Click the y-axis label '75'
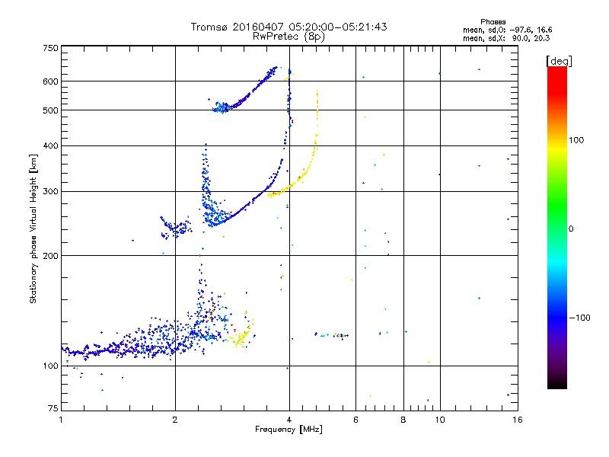609x457 pixels. [53, 408]
